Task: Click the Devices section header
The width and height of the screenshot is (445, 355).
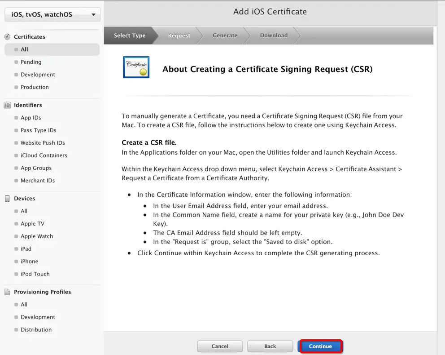Action: pyautogui.click(x=24, y=198)
